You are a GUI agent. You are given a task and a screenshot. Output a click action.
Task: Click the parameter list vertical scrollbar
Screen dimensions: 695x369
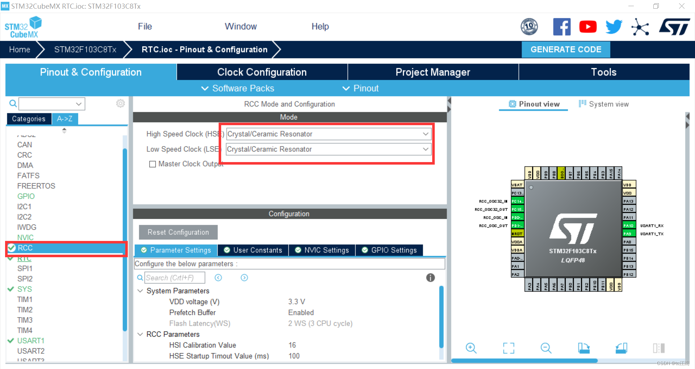441,317
